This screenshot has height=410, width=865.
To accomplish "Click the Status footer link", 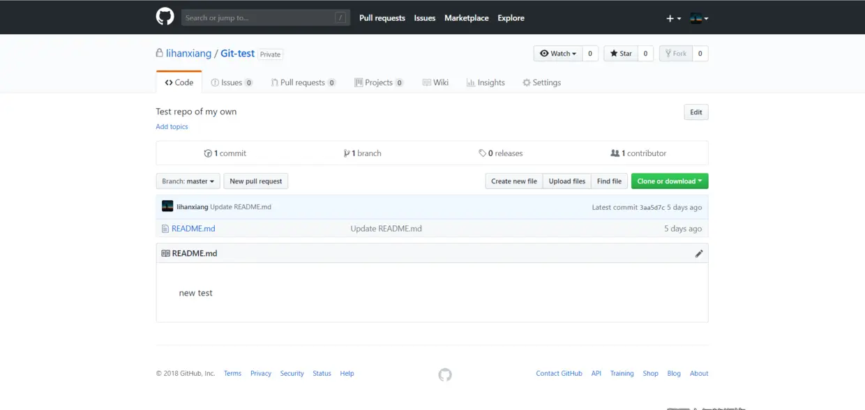I will [x=322, y=374].
